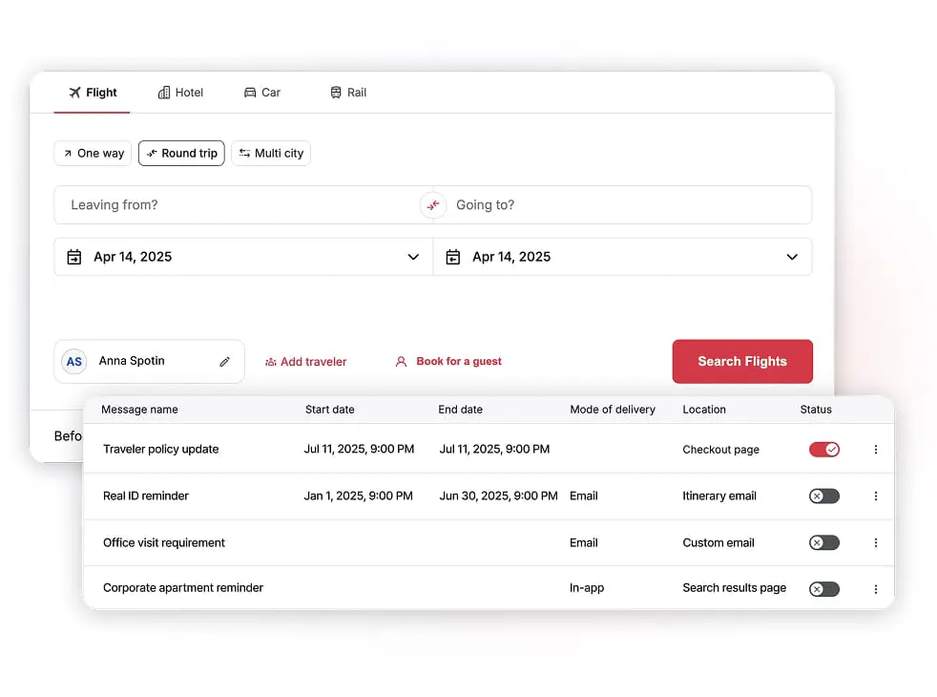Enable the Real ID reminder status toggle

pyautogui.click(x=824, y=496)
